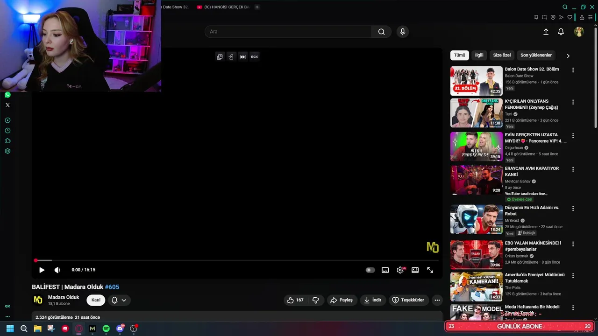The width and height of the screenshot is (598, 336).
Task: Toggle the RGX video enhancement button
Action: 254,56
